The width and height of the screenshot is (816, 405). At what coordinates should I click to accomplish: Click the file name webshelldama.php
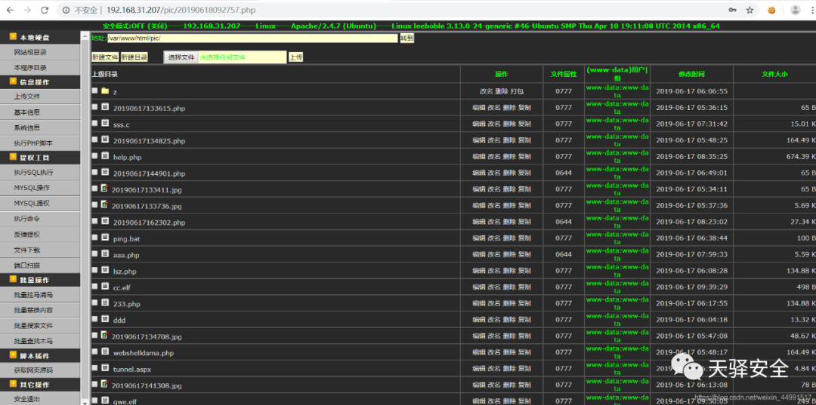point(144,353)
